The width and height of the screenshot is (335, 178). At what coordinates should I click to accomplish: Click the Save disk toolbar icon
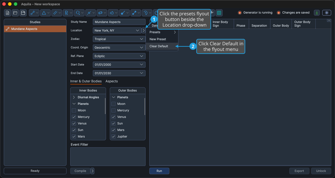click(23, 13)
